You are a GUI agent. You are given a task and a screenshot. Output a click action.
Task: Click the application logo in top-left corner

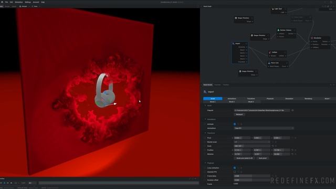coord(2,2)
